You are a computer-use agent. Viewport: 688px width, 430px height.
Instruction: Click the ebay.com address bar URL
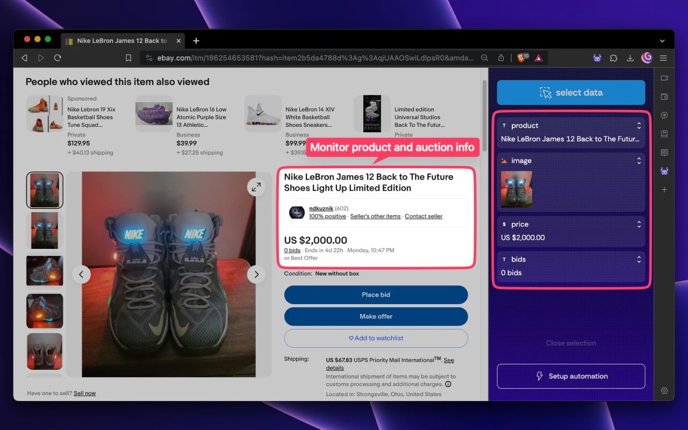pyautogui.click(x=316, y=58)
